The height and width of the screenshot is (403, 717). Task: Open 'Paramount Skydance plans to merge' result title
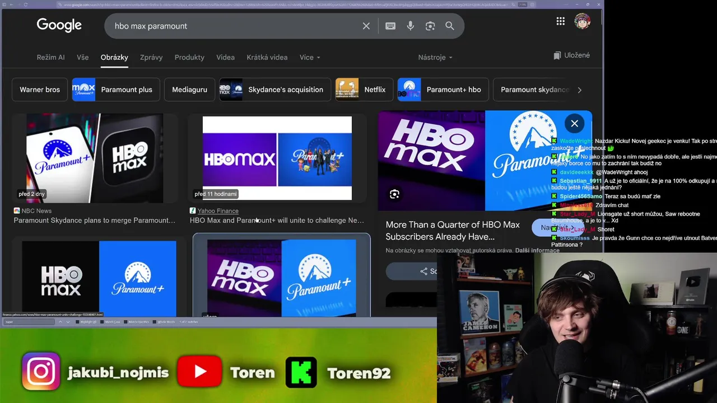coord(95,221)
